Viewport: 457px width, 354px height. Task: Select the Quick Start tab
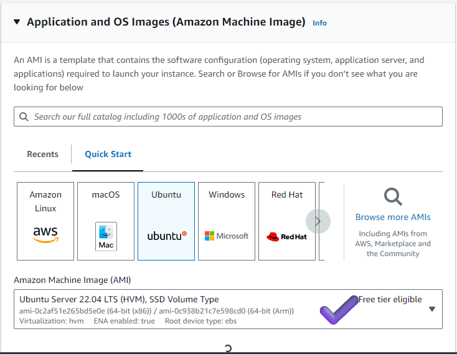click(x=108, y=154)
